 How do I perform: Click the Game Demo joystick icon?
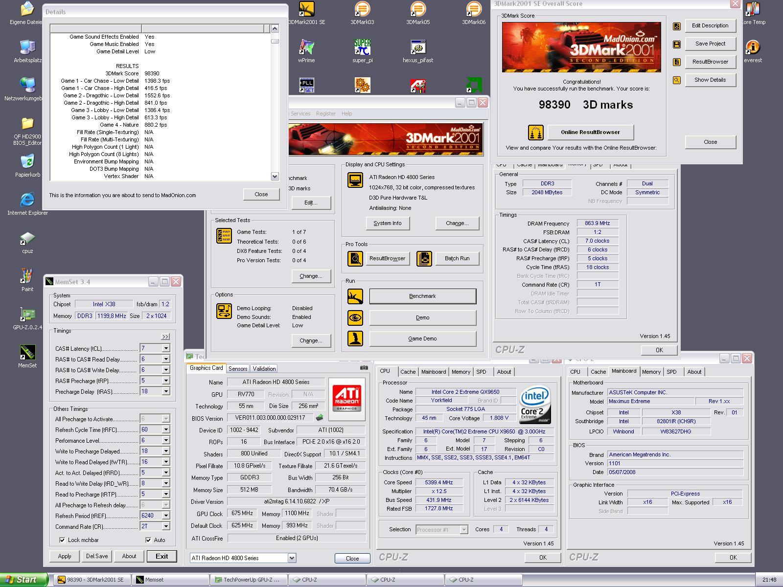pos(355,339)
